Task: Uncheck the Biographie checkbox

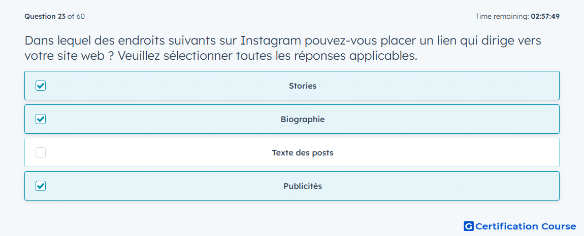Action: 41,119
